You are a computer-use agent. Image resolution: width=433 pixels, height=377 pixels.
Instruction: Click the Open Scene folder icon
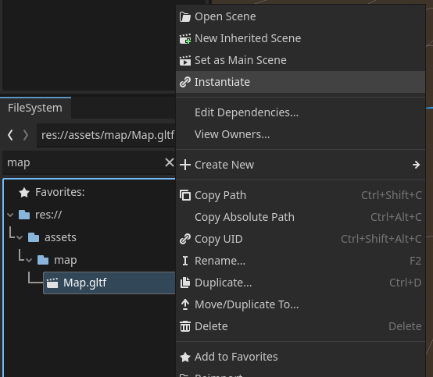point(184,17)
